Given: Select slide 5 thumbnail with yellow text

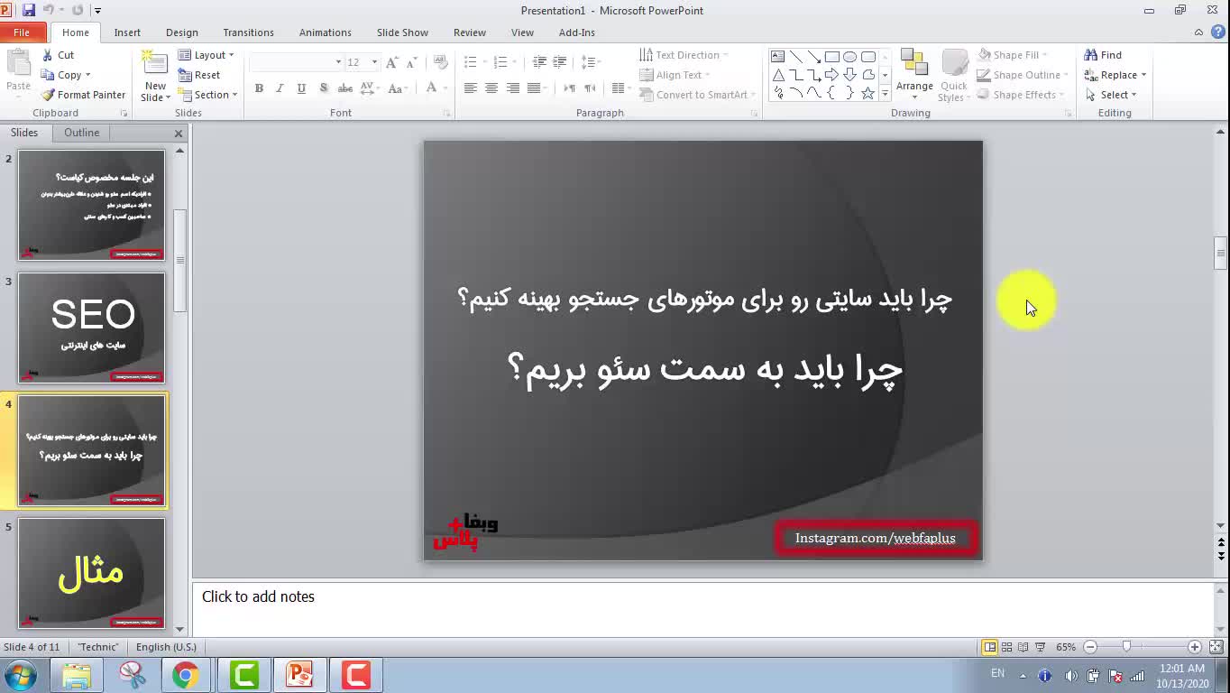Looking at the screenshot, I should coord(92,572).
